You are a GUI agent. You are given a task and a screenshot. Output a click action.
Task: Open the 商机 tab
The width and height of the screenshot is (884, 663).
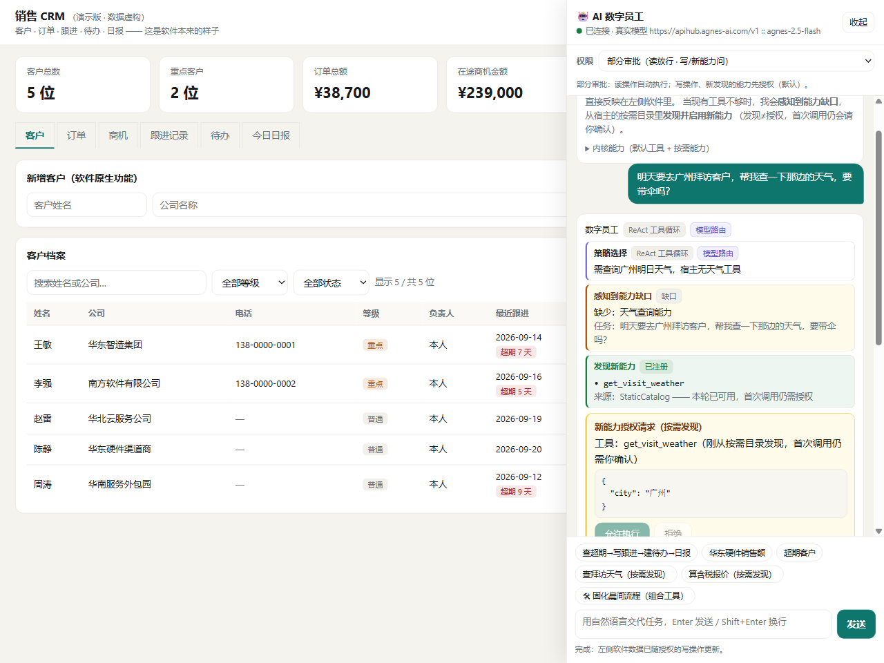pyautogui.click(x=118, y=135)
